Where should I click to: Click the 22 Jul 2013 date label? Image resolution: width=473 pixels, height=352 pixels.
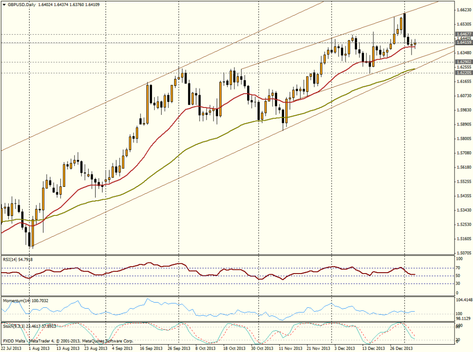click(11, 349)
